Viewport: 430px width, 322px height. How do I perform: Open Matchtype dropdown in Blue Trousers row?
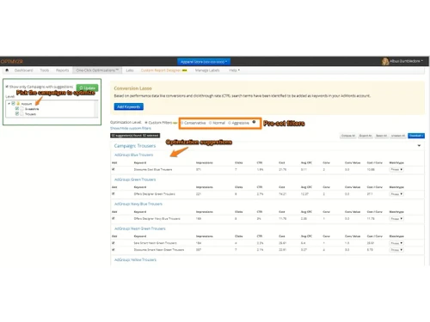396,169
